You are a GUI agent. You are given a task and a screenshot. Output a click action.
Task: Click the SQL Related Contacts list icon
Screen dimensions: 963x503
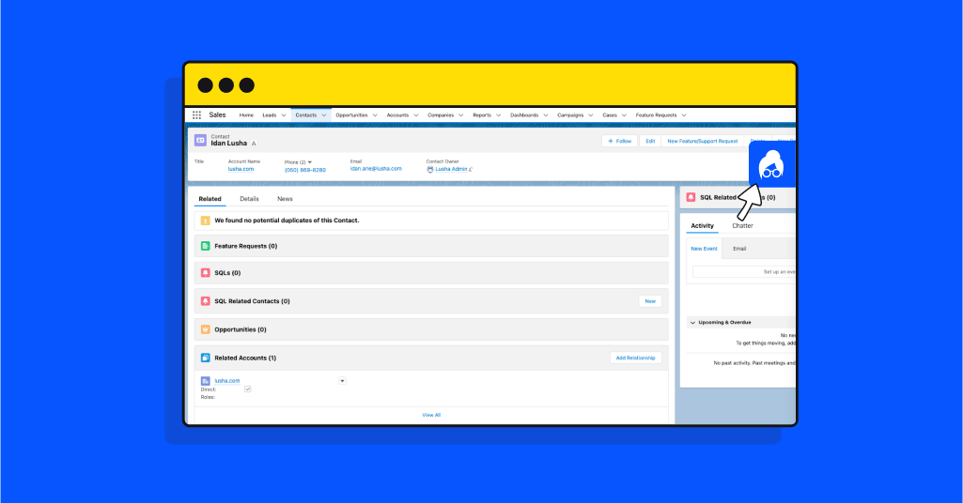[x=205, y=301]
